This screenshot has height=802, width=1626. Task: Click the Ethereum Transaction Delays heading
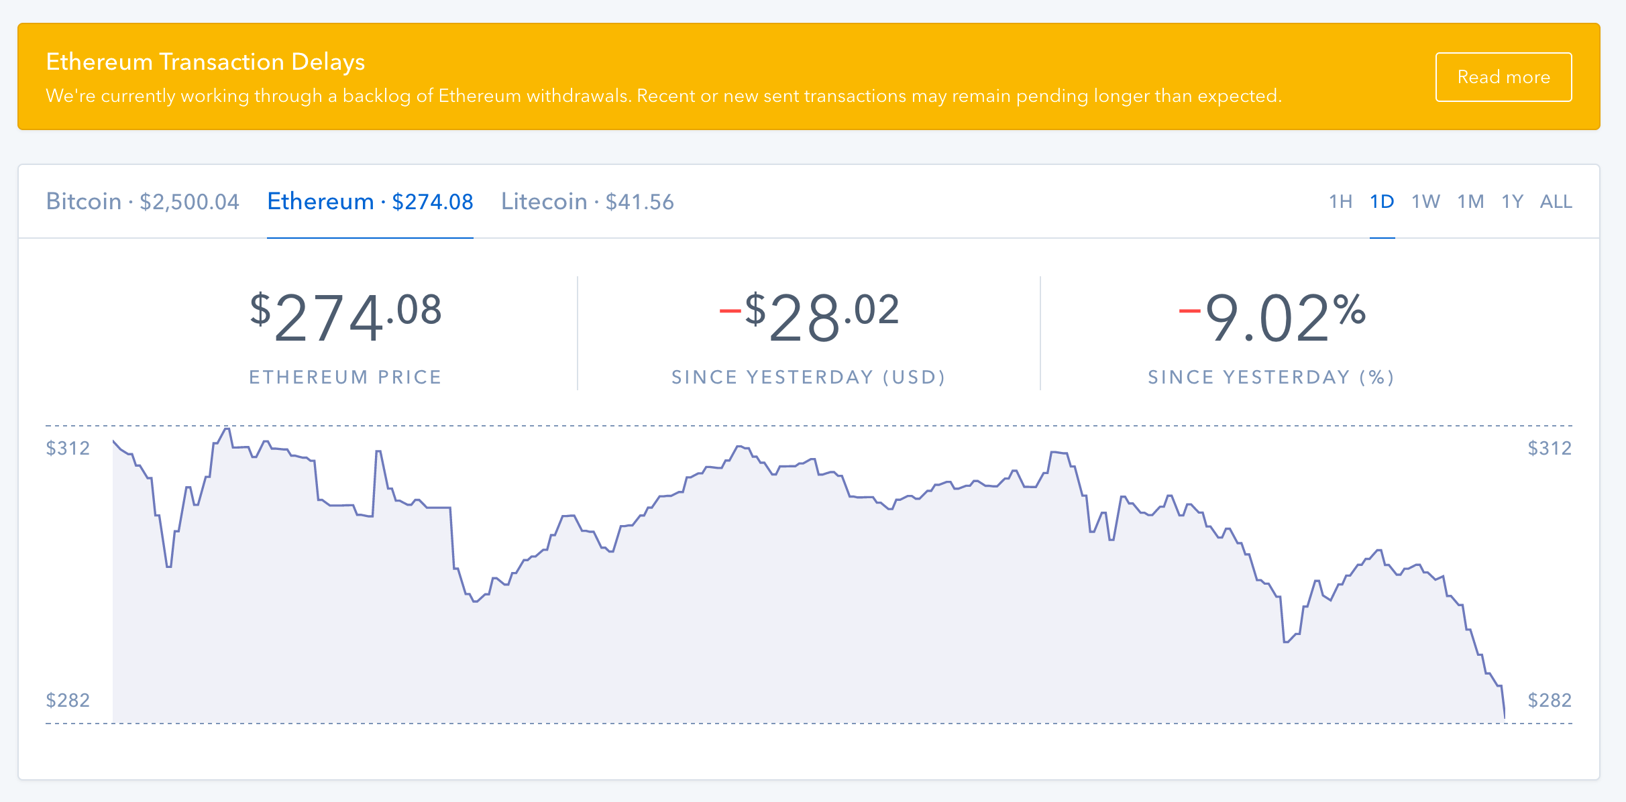point(205,62)
